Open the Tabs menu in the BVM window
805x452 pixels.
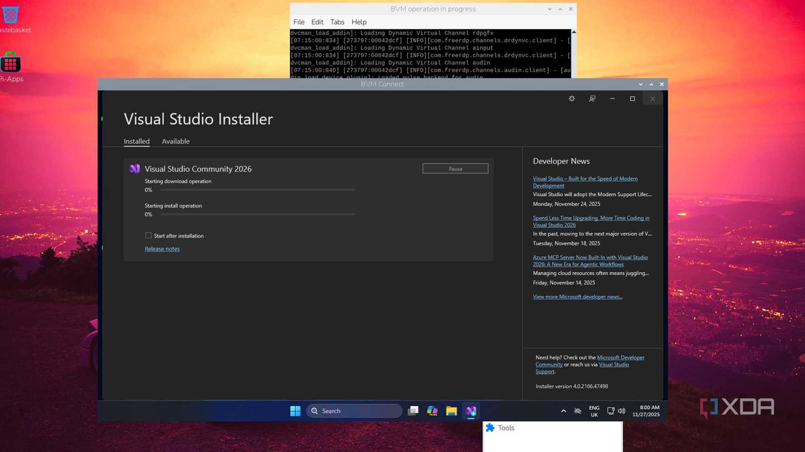pyautogui.click(x=337, y=22)
